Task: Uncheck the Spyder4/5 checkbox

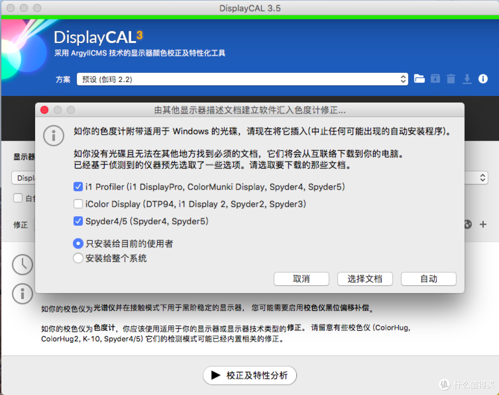Action: click(78, 221)
